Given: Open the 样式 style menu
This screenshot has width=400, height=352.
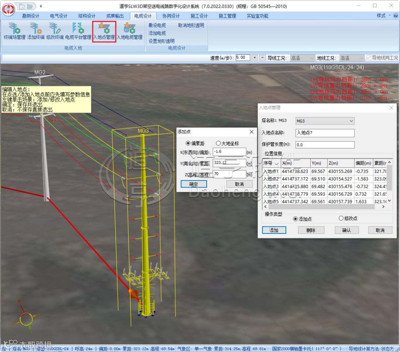Looking at the screenshot, I should click(x=383, y=16).
